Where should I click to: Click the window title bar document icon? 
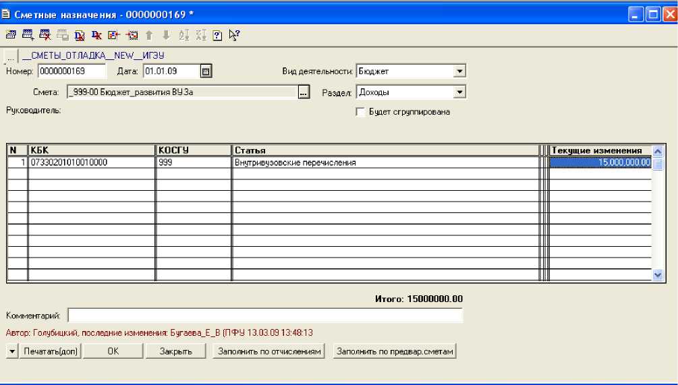(x=6, y=14)
